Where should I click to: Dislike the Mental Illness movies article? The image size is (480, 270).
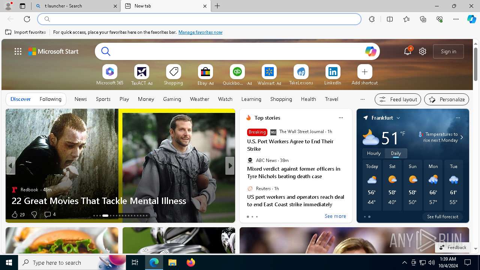(x=34, y=214)
